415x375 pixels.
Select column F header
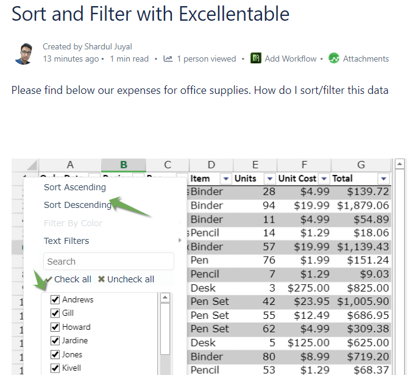[x=304, y=165]
